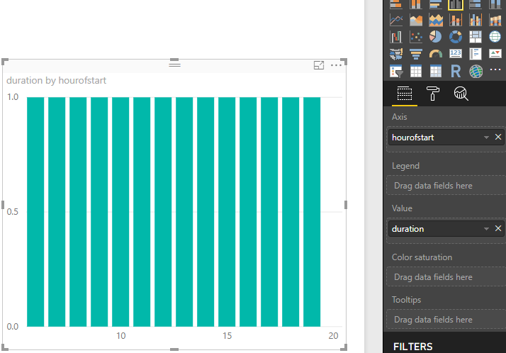Enter Focus mode on the chart
The width and height of the screenshot is (506, 353).
319,65
